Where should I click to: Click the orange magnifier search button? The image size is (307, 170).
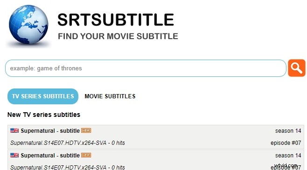click(x=297, y=68)
